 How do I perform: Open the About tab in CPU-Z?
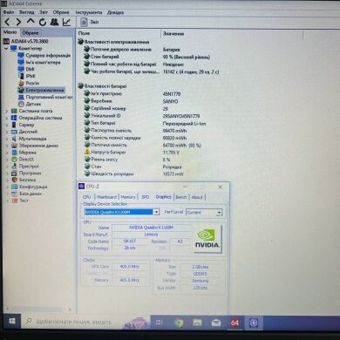[x=197, y=197]
